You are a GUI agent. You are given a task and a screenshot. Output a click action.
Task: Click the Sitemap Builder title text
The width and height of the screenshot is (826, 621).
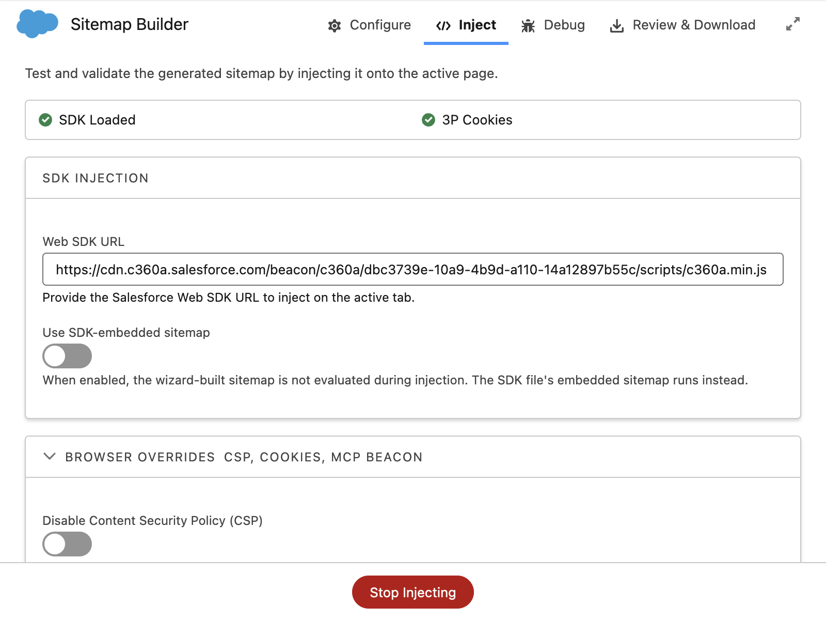(130, 24)
